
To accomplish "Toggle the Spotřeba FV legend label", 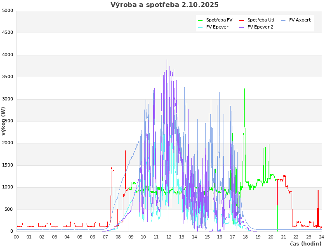I will [x=219, y=20].
